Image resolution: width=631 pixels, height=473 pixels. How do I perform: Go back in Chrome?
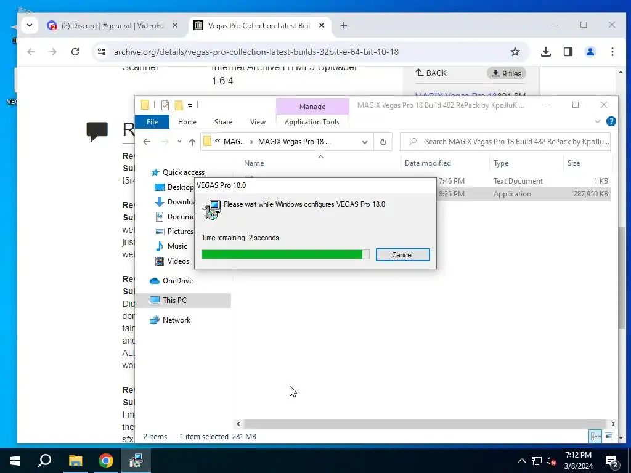click(31, 52)
